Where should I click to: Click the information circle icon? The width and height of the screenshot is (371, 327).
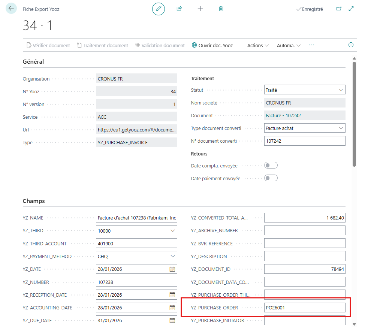click(351, 45)
